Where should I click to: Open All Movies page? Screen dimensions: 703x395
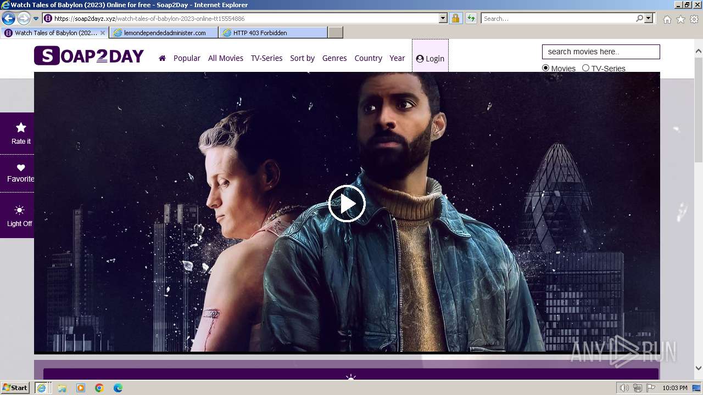[226, 58]
